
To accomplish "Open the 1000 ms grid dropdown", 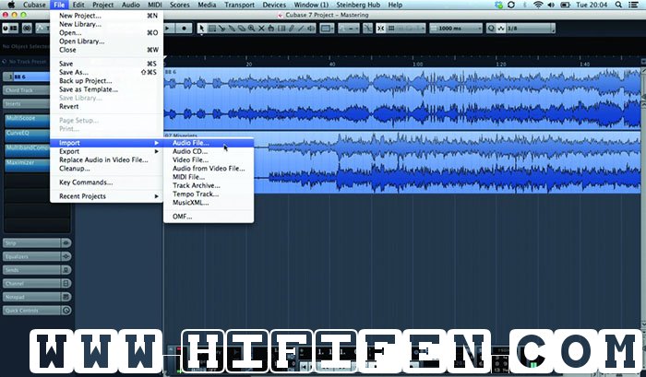I will tap(455, 29).
